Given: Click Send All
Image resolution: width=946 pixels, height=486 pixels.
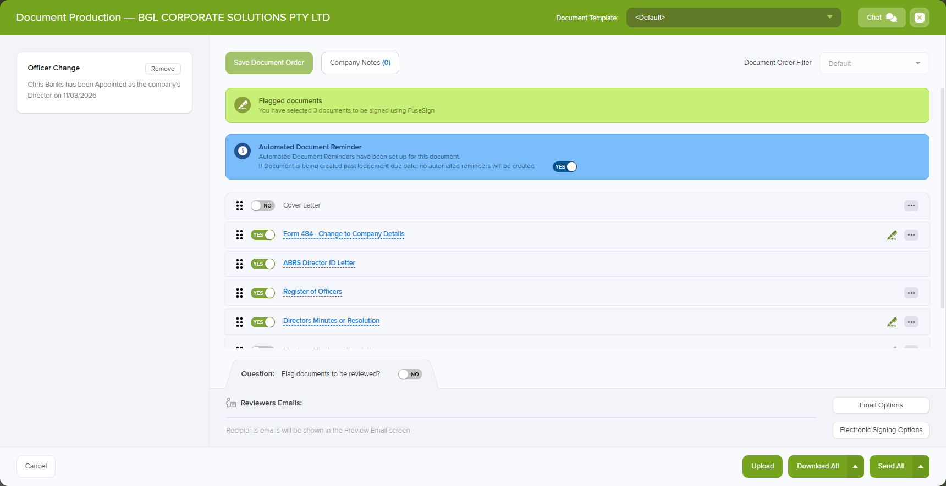Looking at the screenshot, I should (x=891, y=466).
